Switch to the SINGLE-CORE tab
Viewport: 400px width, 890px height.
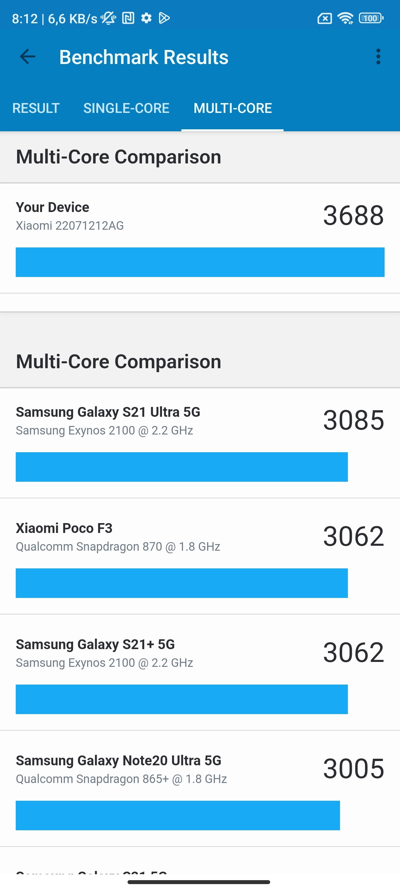tap(126, 108)
